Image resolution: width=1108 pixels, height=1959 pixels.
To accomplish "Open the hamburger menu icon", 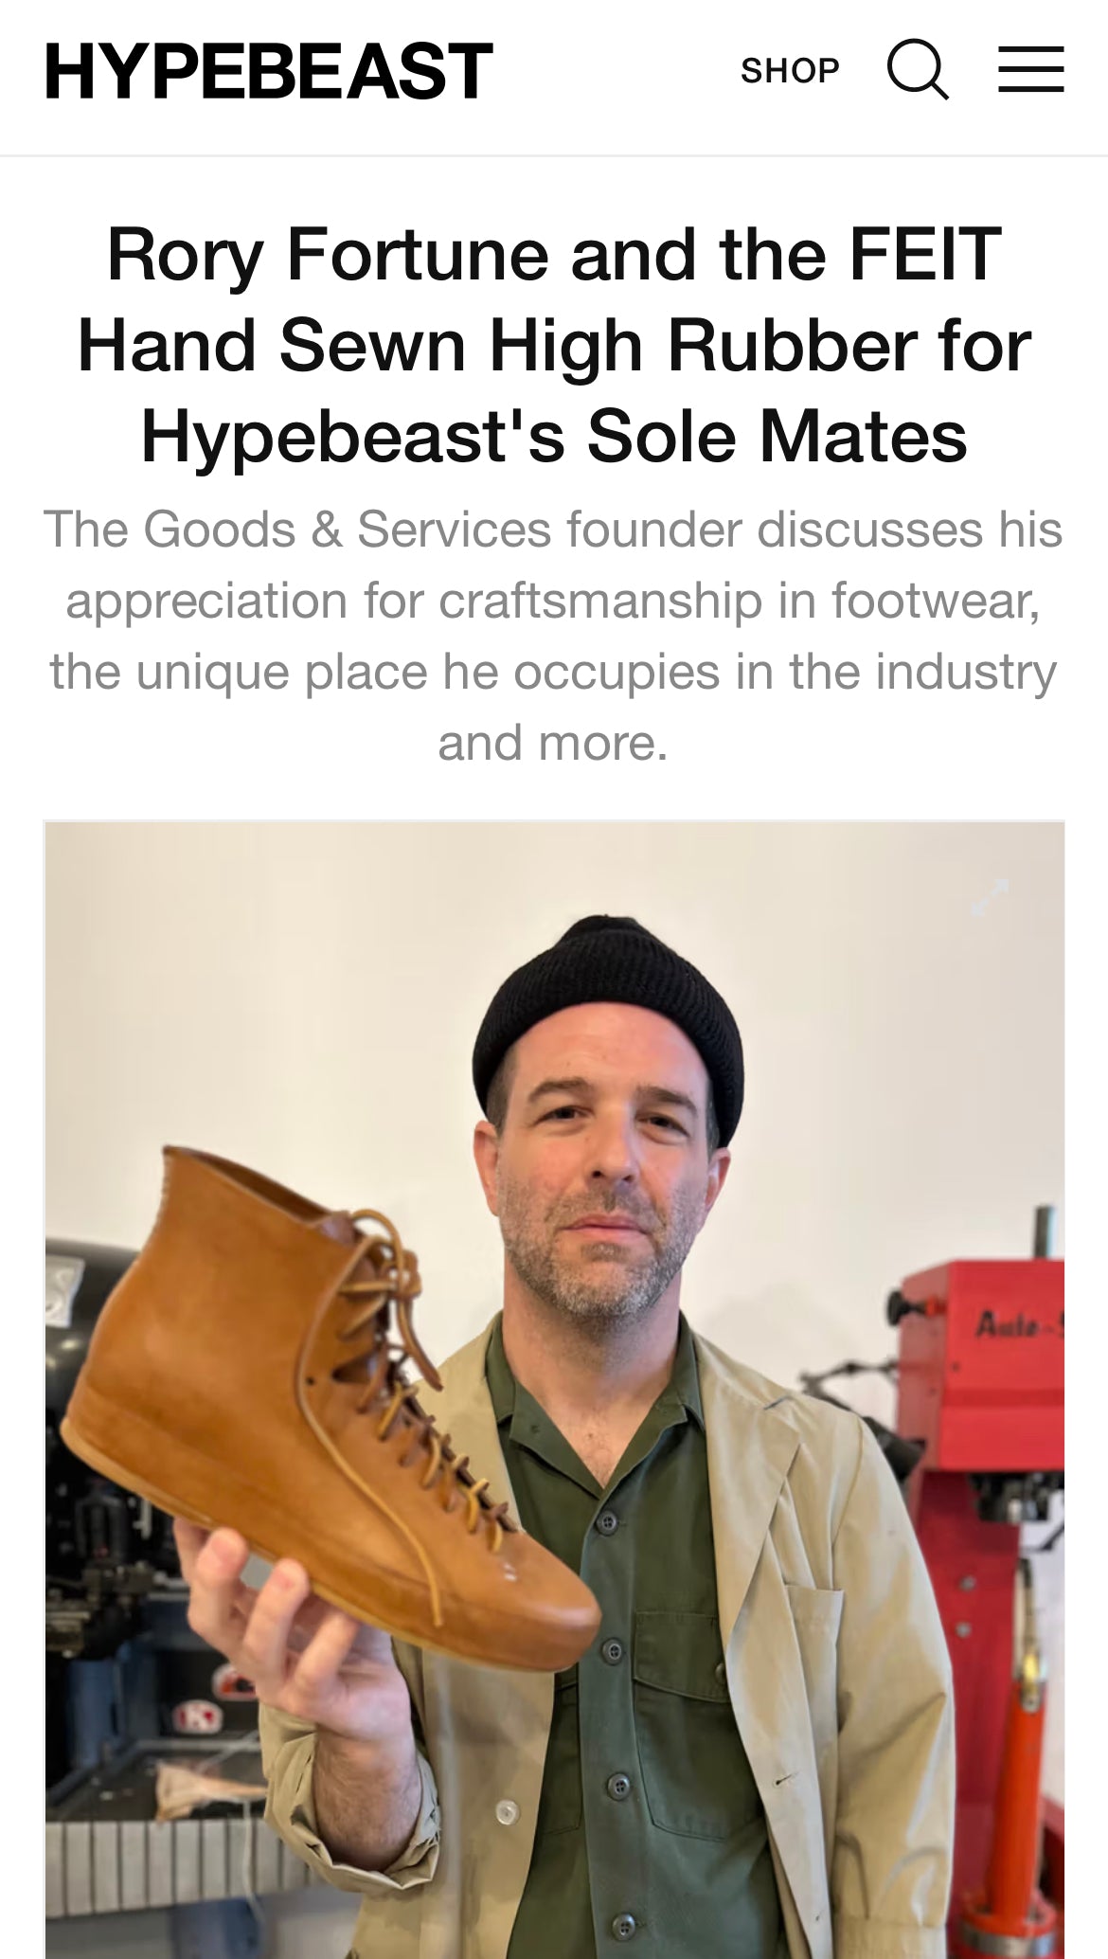I will pyautogui.click(x=1031, y=69).
